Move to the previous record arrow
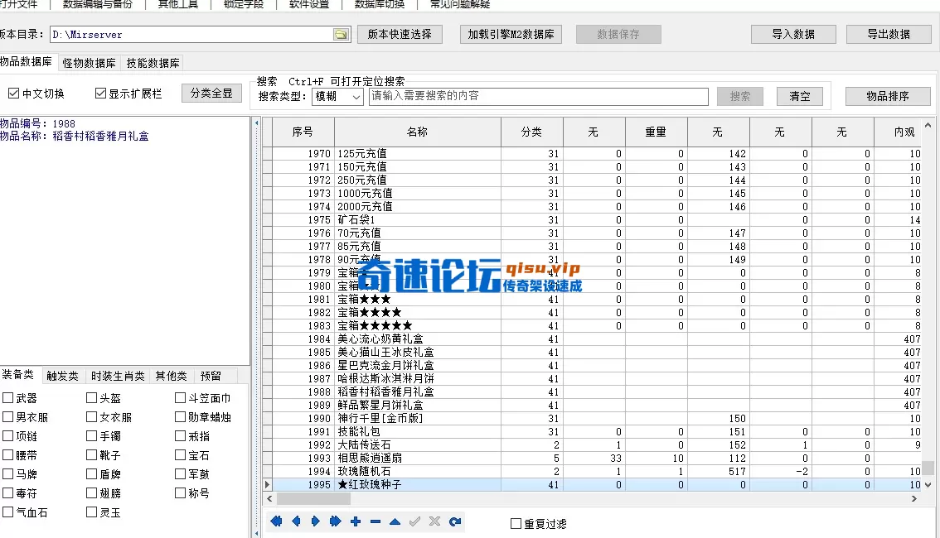 297,521
